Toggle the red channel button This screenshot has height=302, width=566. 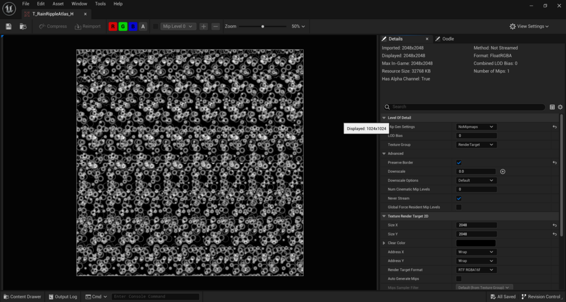(x=113, y=26)
